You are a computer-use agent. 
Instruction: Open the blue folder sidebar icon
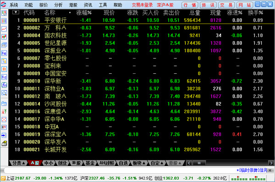(x=4, y=104)
